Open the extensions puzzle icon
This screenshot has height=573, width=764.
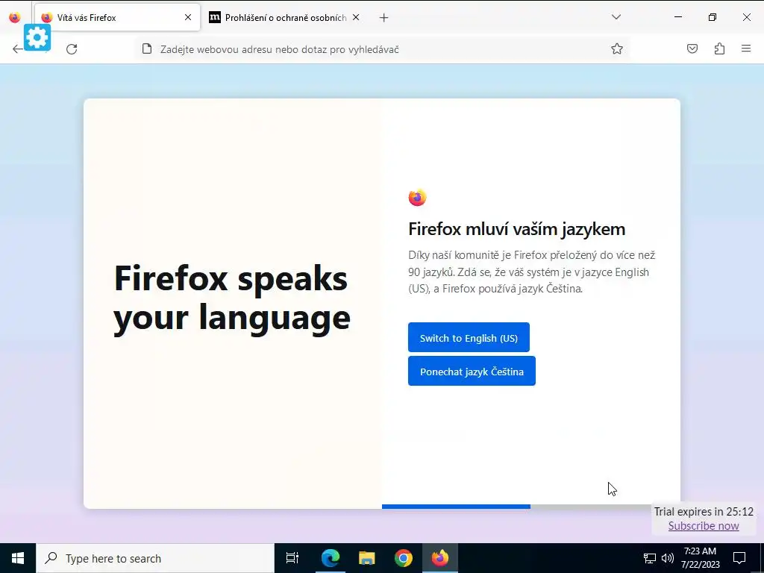pos(719,48)
